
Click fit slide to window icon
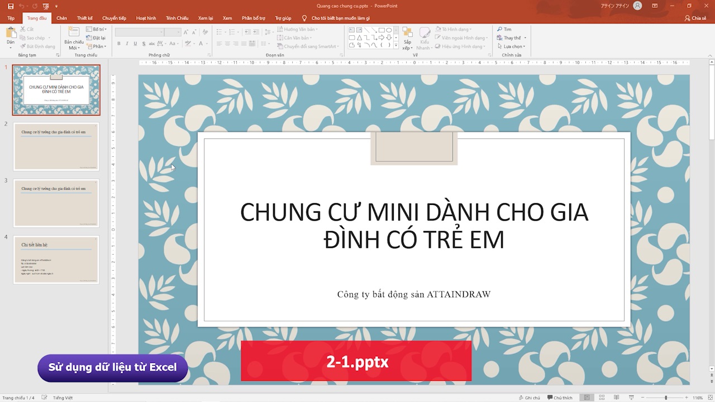click(709, 398)
